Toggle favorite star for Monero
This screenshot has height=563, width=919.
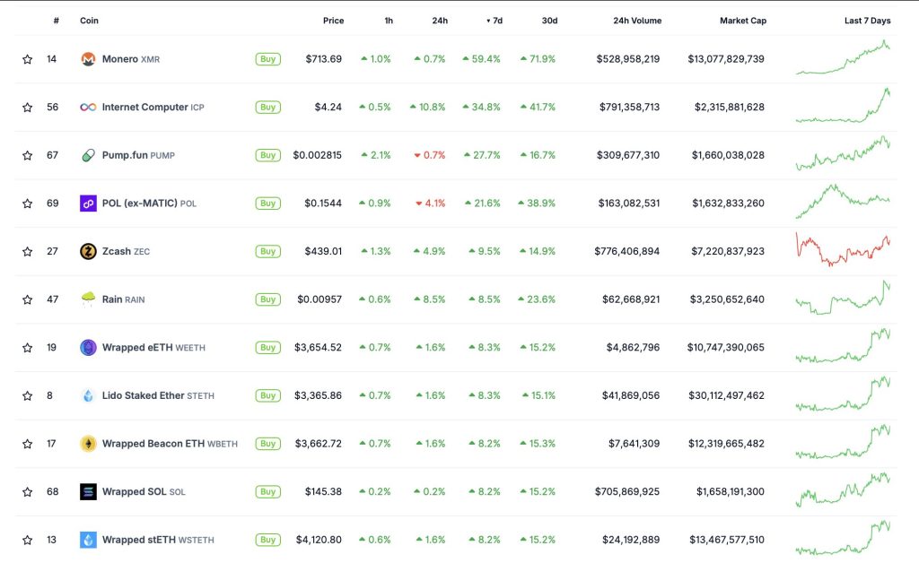point(28,59)
